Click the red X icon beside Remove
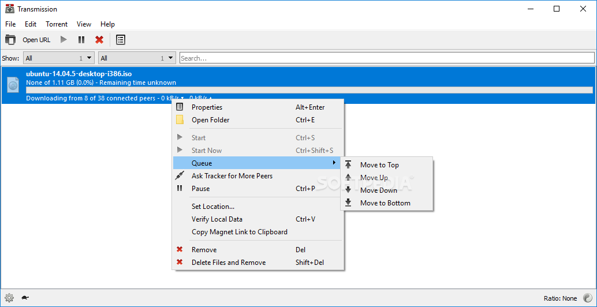 click(180, 249)
